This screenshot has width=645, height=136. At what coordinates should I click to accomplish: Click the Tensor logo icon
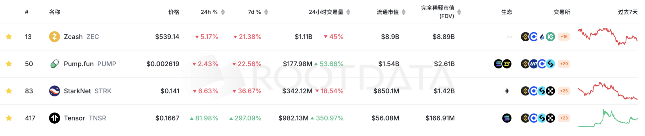54,118
